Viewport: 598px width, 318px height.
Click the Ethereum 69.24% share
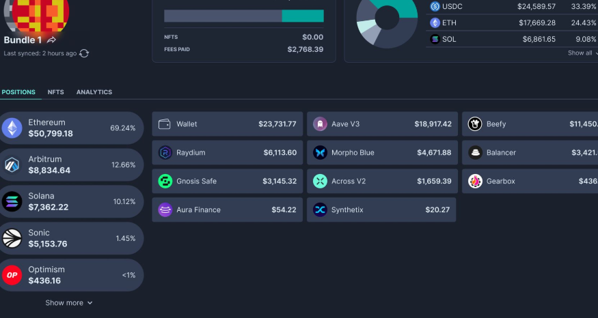tap(123, 128)
